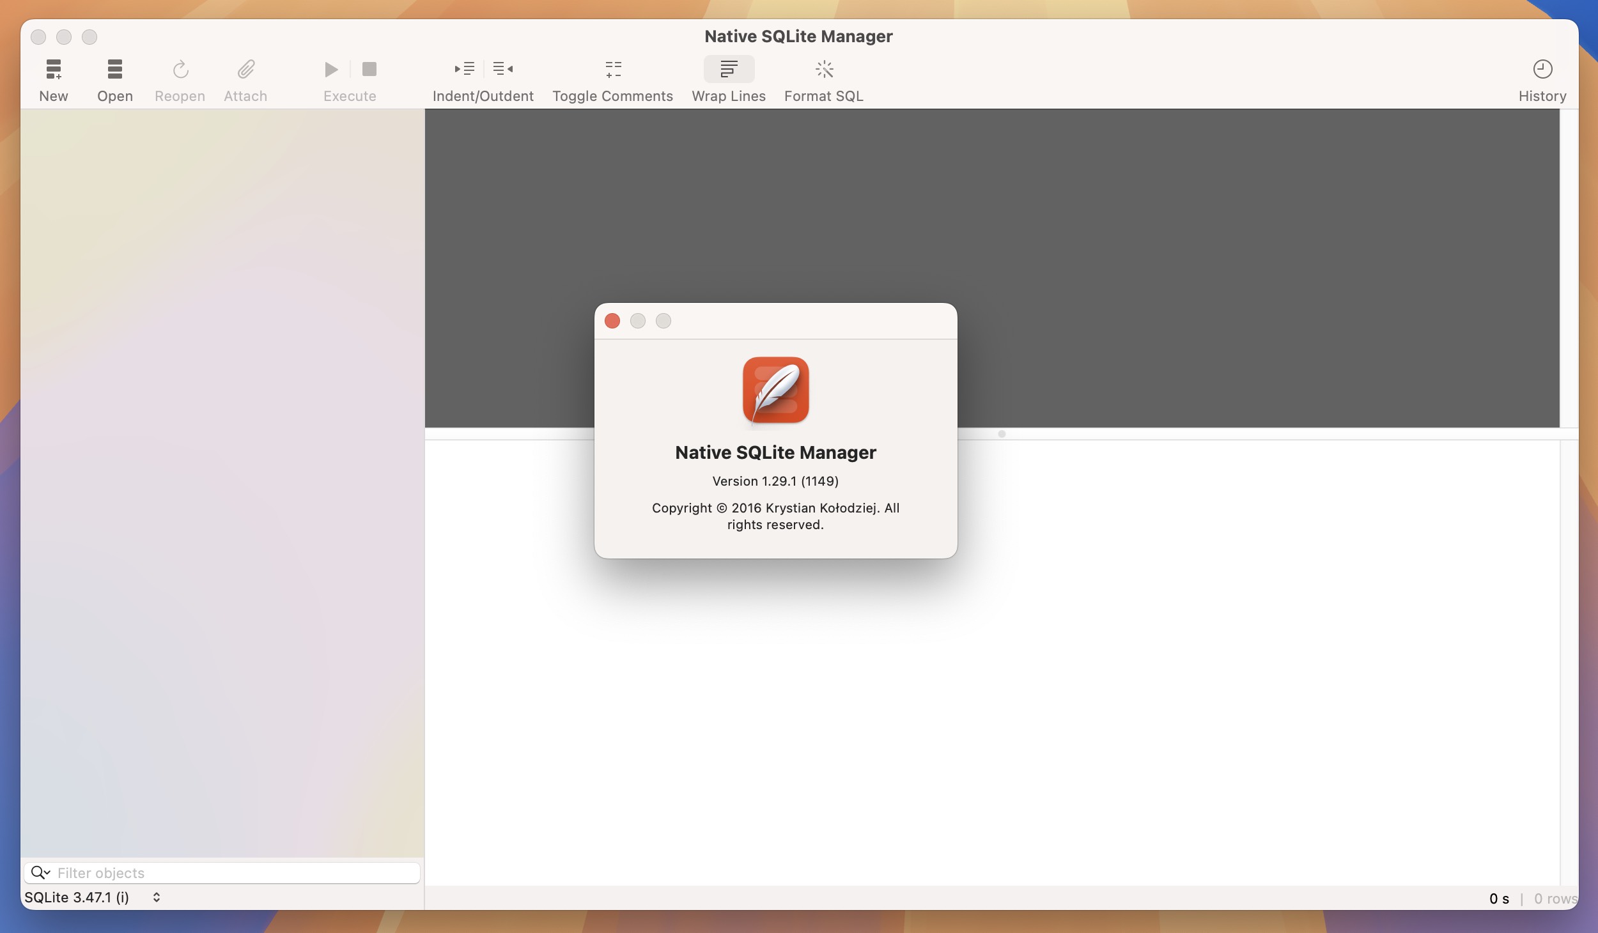
Task: Open a database using Open icon
Action: tap(115, 69)
